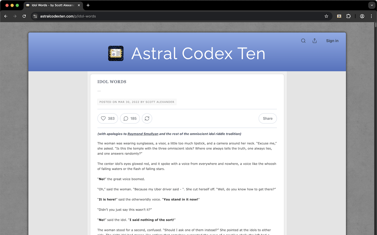Open the Chrome profile account menu

point(362,16)
